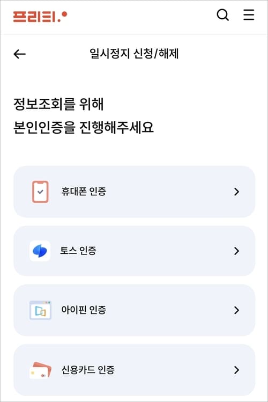This screenshot has width=268, height=402.
Task: Expand 아이핀 인증 chevron arrow
Action: point(237,310)
